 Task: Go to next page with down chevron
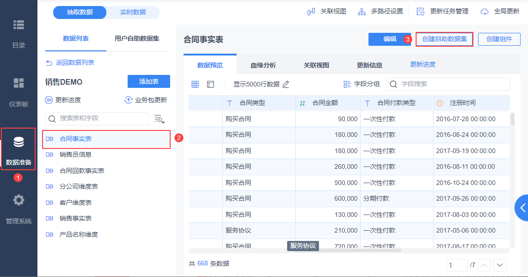(500, 265)
